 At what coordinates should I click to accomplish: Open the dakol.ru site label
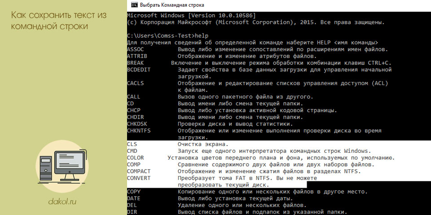tap(62, 202)
